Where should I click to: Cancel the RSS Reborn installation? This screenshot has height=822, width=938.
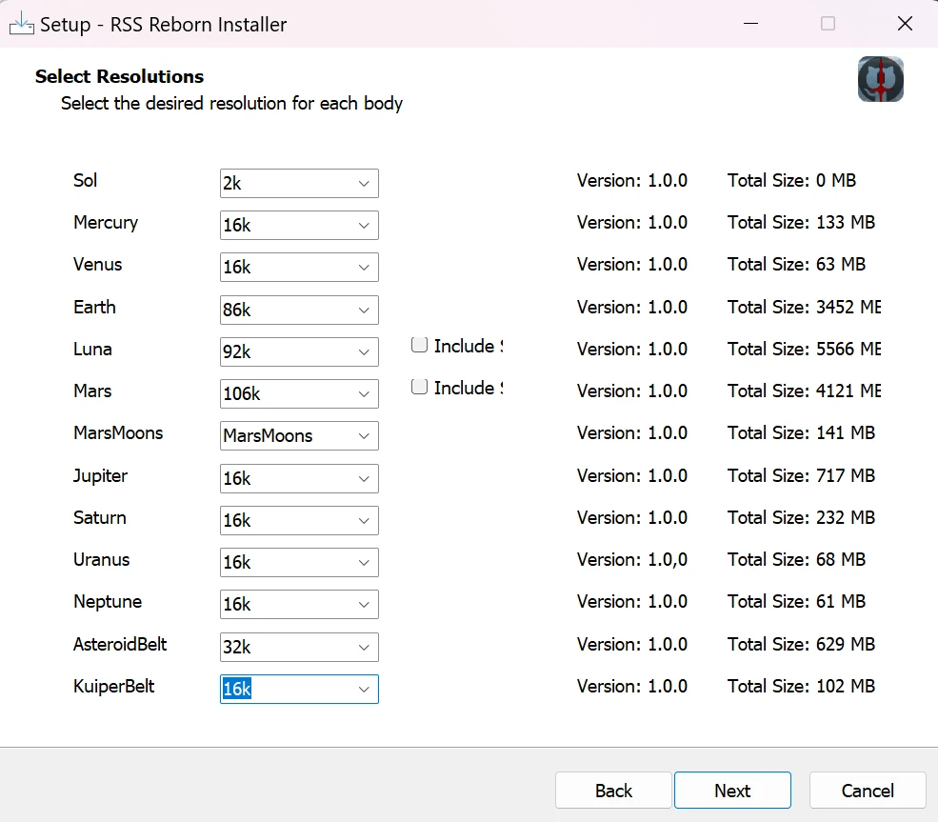(868, 791)
